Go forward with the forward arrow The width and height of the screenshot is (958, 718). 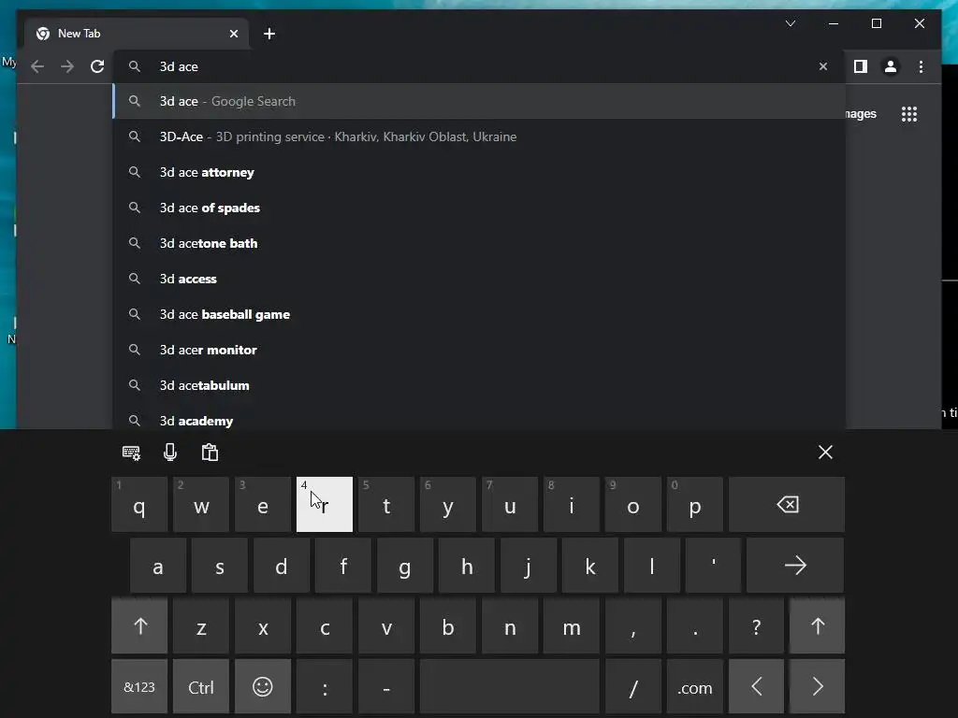(x=67, y=66)
